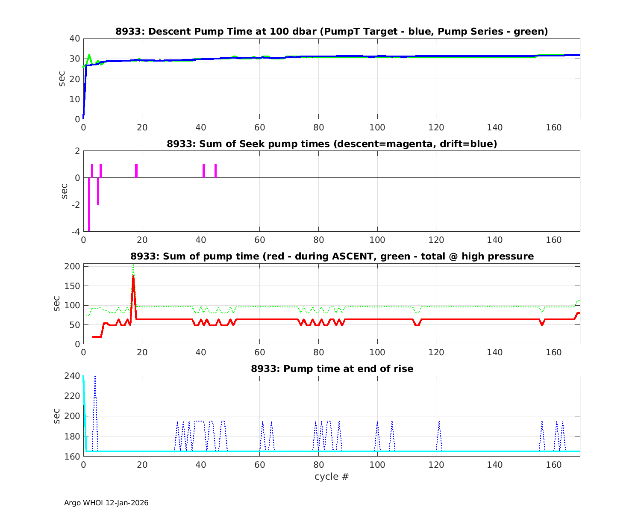This screenshot has width=641, height=513.
Task: Click the 150 y-axis tick label
Action: tap(73, 286)
